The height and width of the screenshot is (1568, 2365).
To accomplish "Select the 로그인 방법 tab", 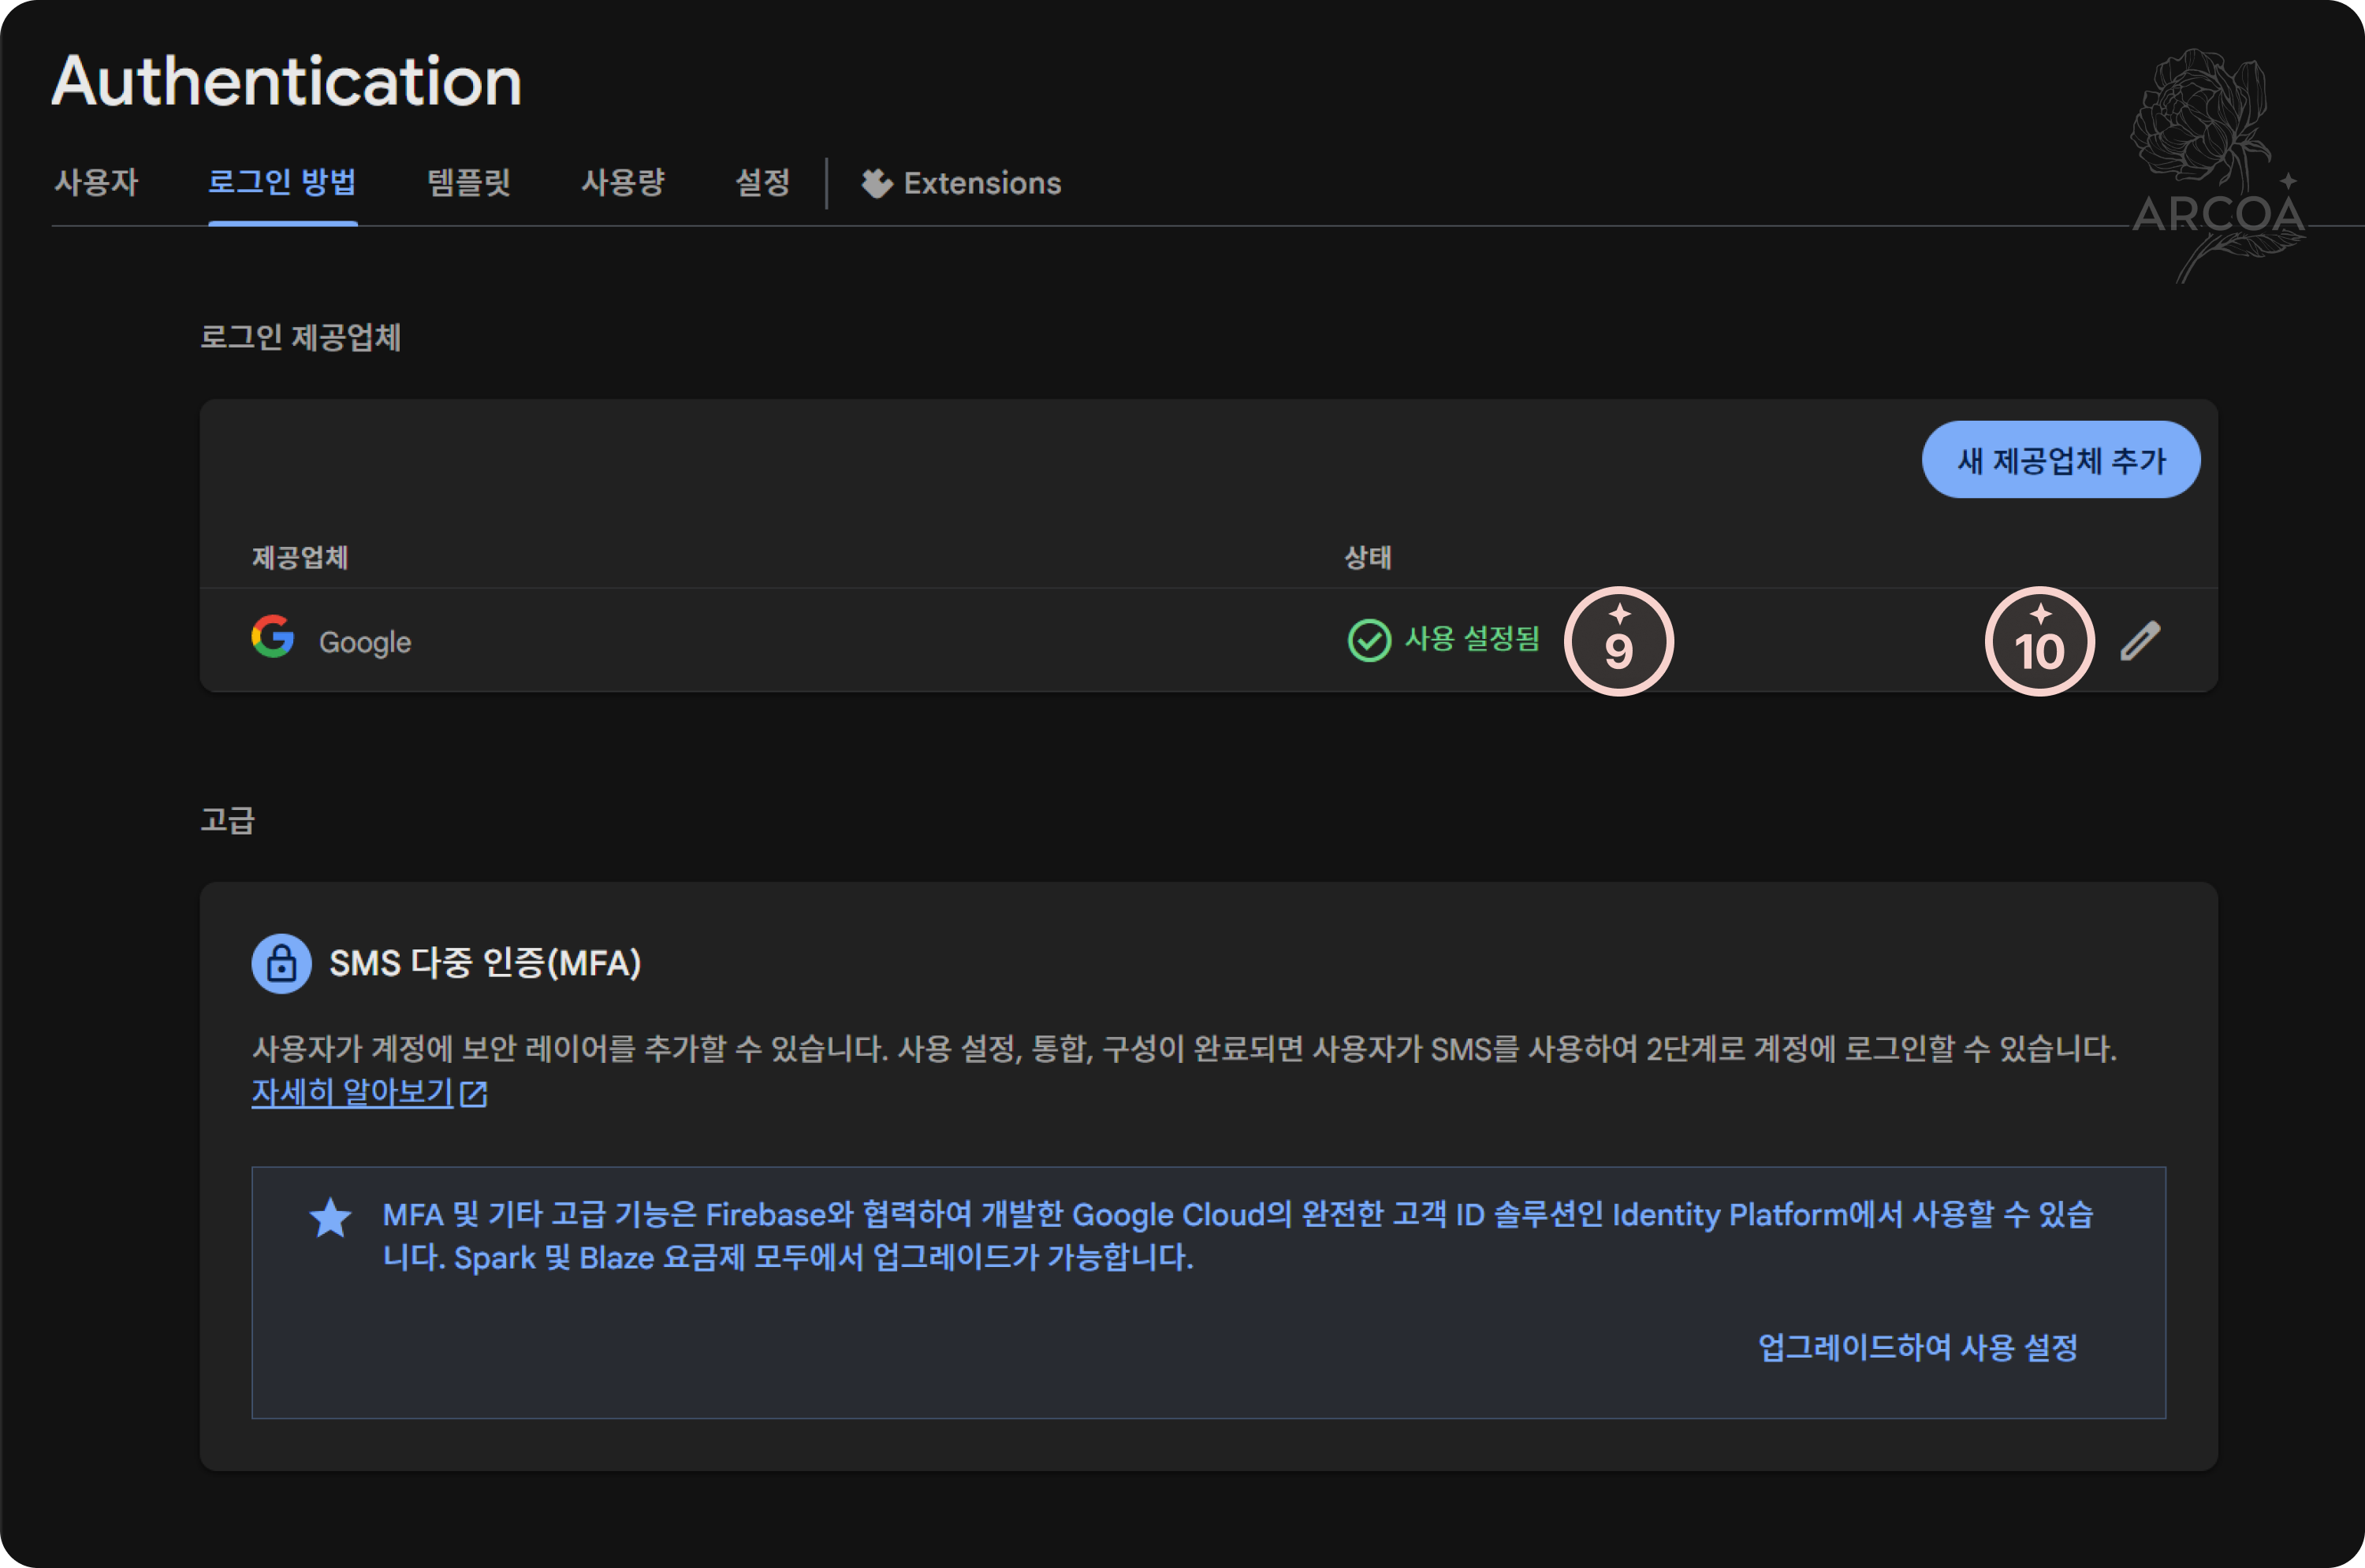I will 282,183.
